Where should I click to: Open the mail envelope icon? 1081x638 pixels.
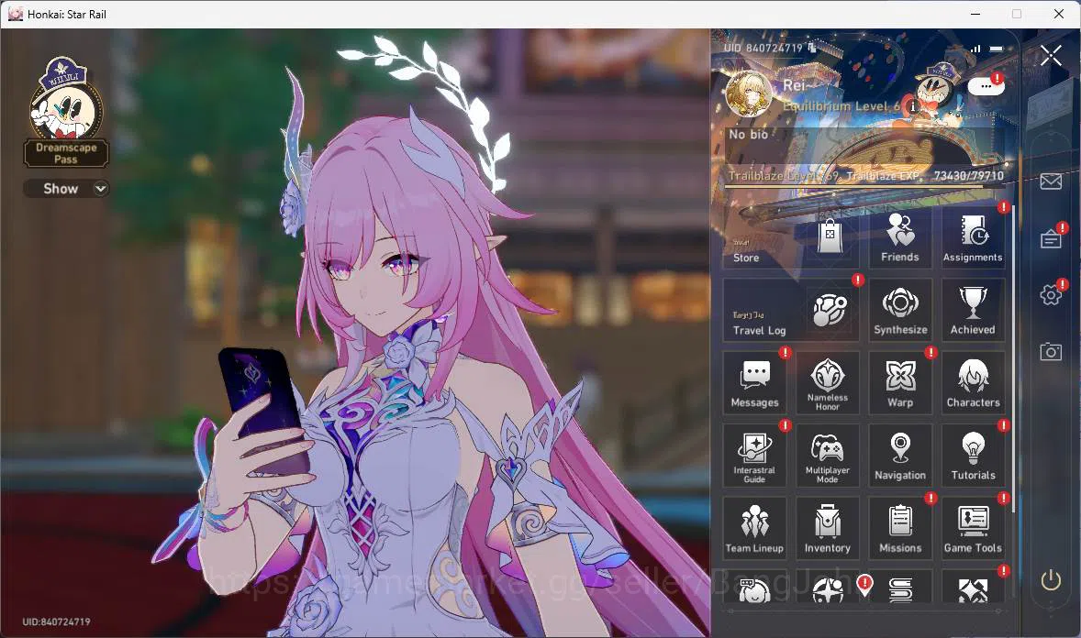click(x=1051, y=181)
